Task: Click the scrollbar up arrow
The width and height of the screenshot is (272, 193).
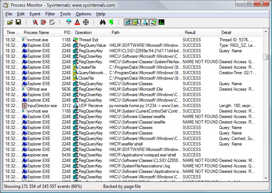Action: [x=265, y=31]
